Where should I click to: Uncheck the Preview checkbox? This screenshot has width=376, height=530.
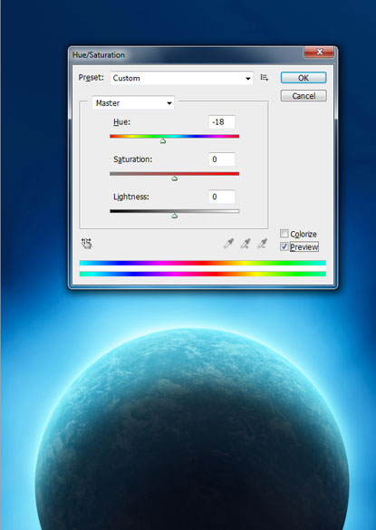284,247
